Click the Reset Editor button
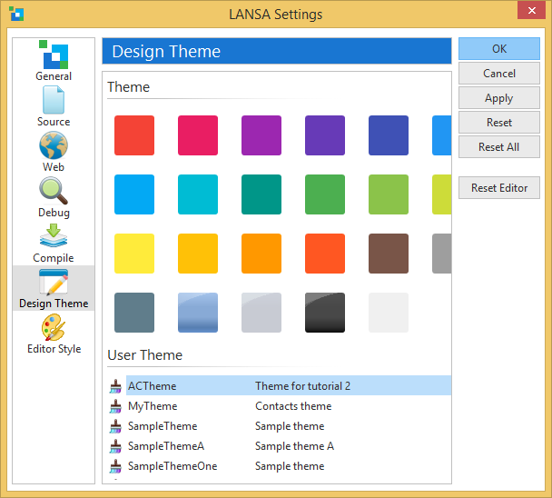The image size is (552, 498). pyautogui.click(x=498, y=188)
